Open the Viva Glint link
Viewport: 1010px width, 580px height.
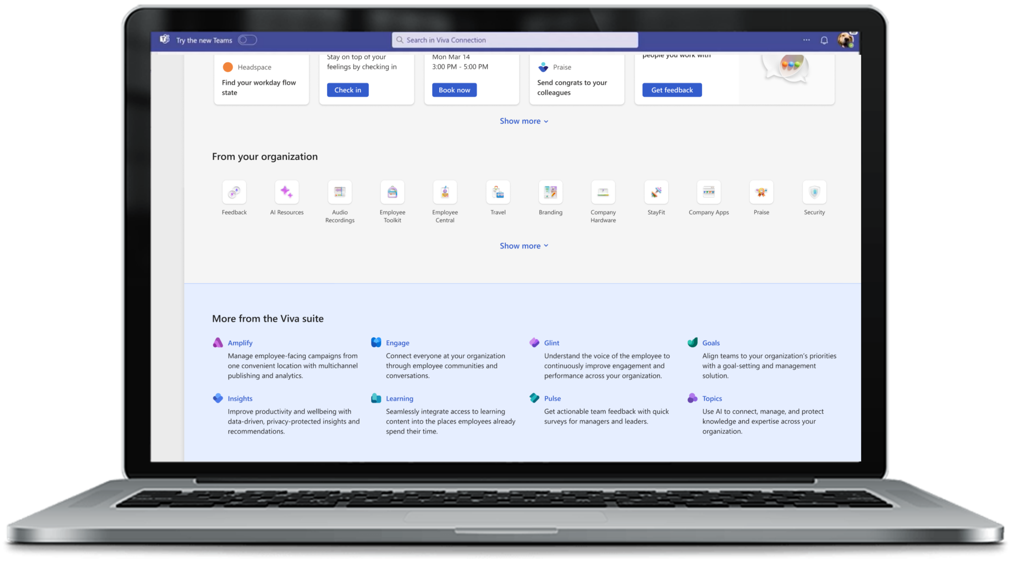pyautogui.click(x=551, y=343)
